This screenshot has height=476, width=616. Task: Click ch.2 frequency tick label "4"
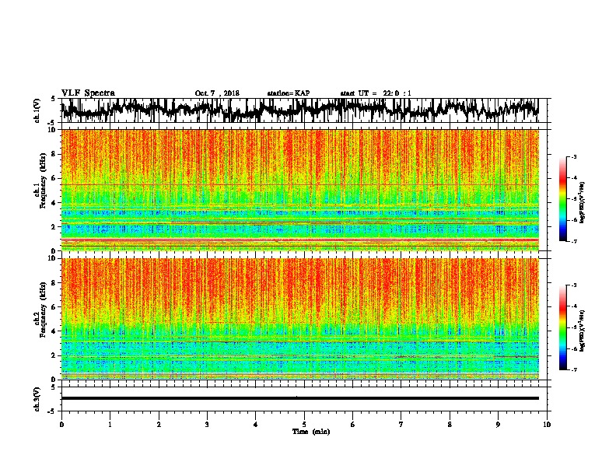(x=54, y=331)
